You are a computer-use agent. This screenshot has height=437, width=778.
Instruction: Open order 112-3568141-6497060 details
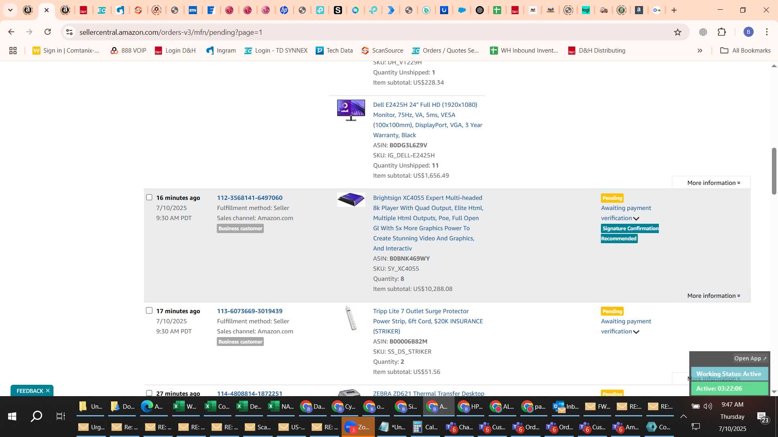coord(250,198)
